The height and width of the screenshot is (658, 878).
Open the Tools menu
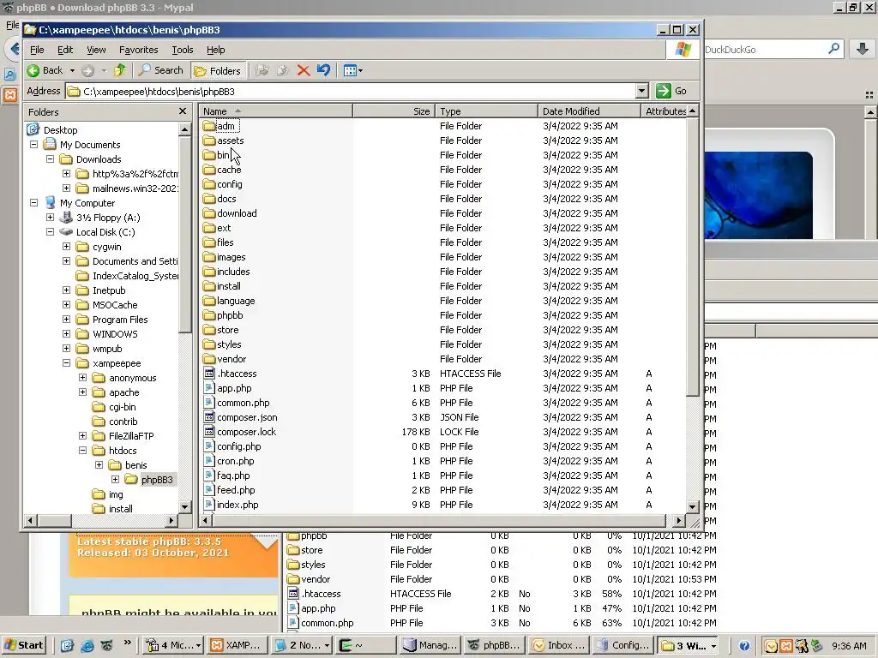[x=183, y=50]
